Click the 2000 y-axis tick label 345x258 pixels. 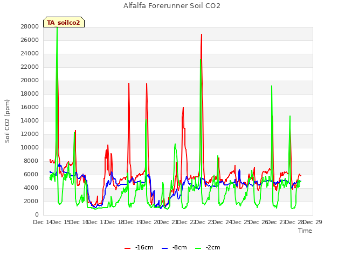coord(31,201)
